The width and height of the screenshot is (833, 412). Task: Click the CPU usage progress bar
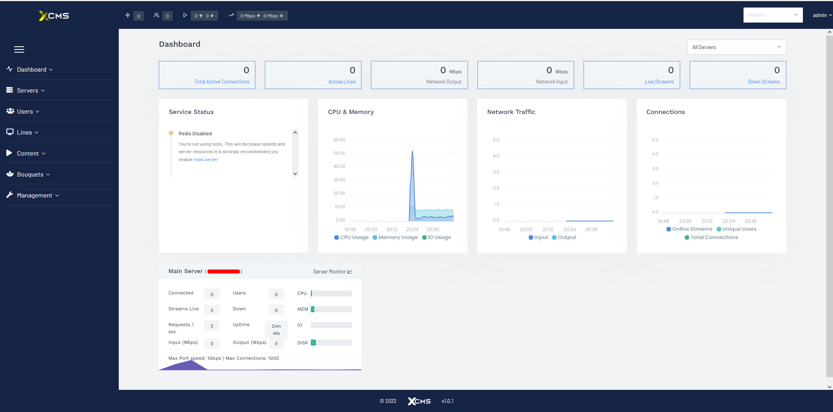point(331,293)
